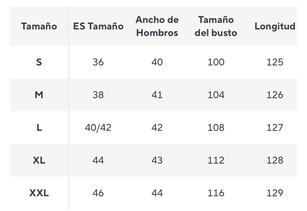The image size is (307, 211).
Task: Click the Tamaño del busto header
Action: (216, 26)
